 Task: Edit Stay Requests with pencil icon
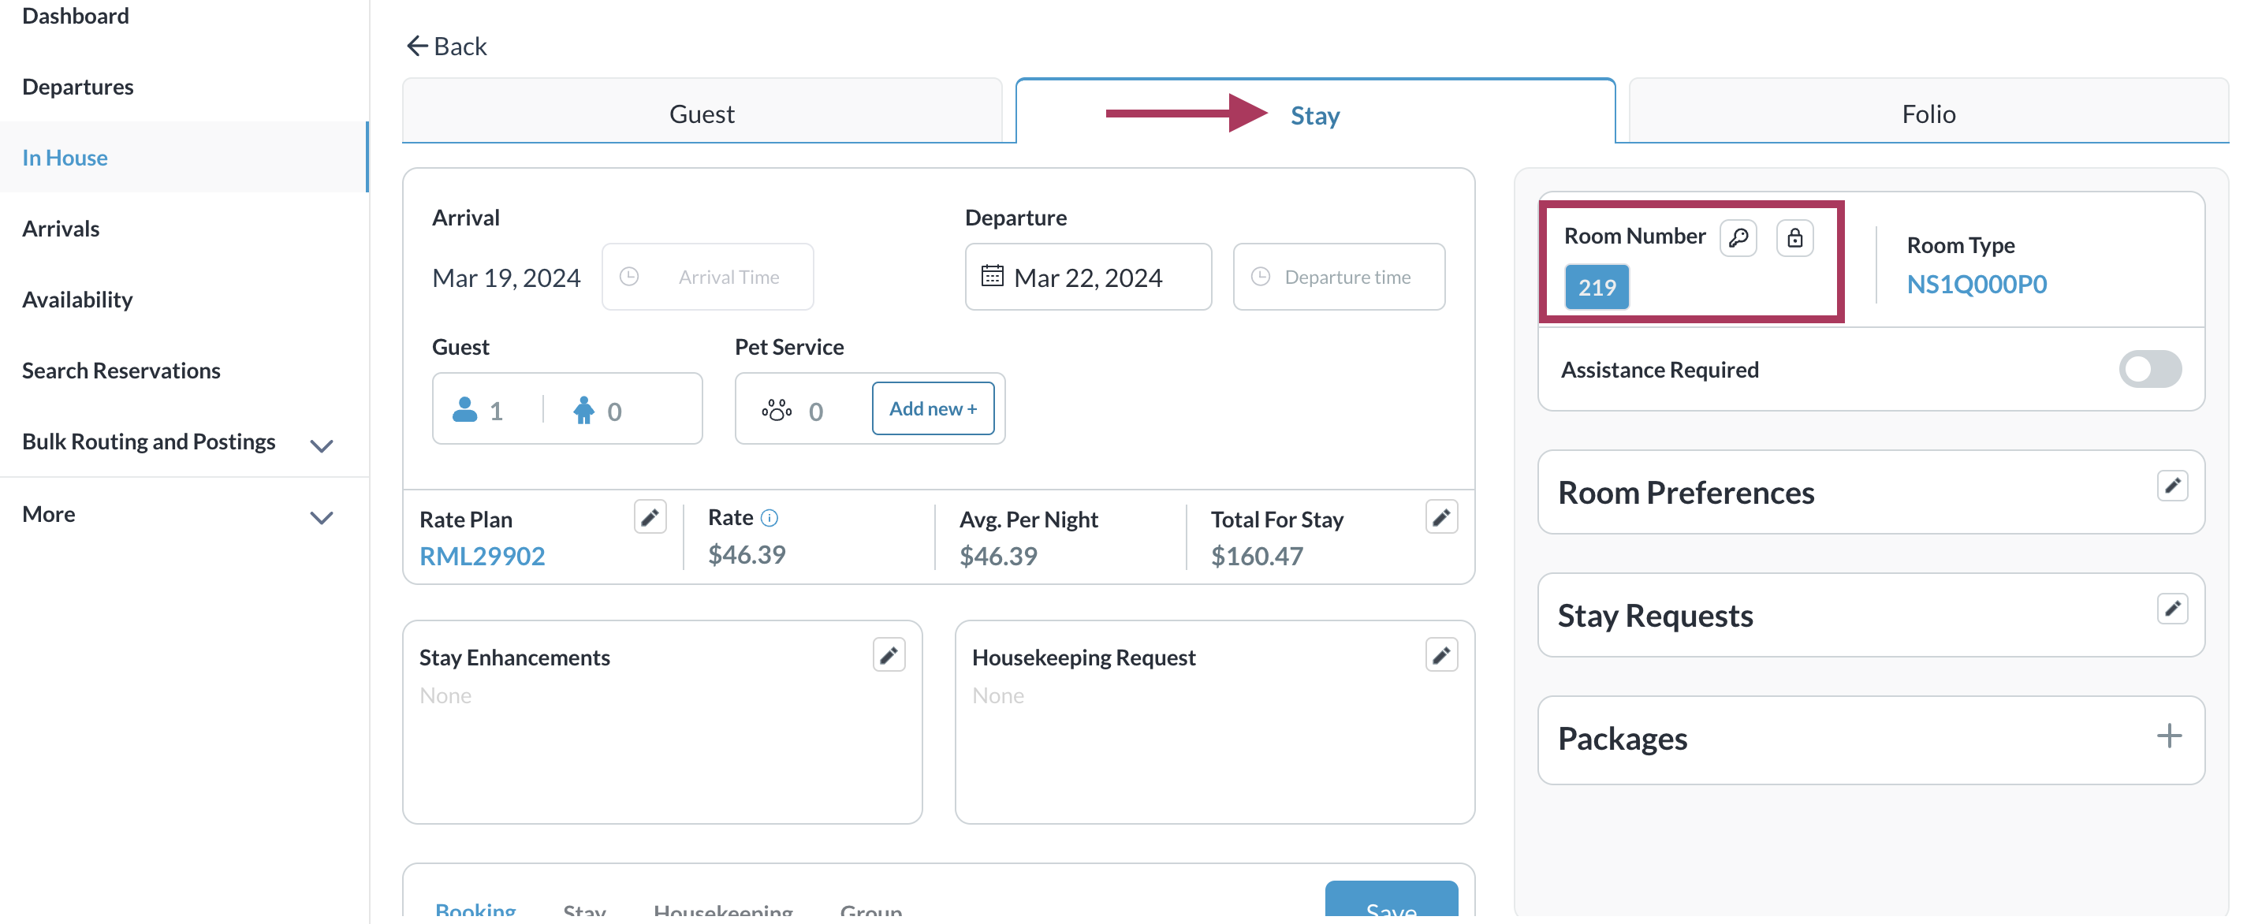(2171, 609)
